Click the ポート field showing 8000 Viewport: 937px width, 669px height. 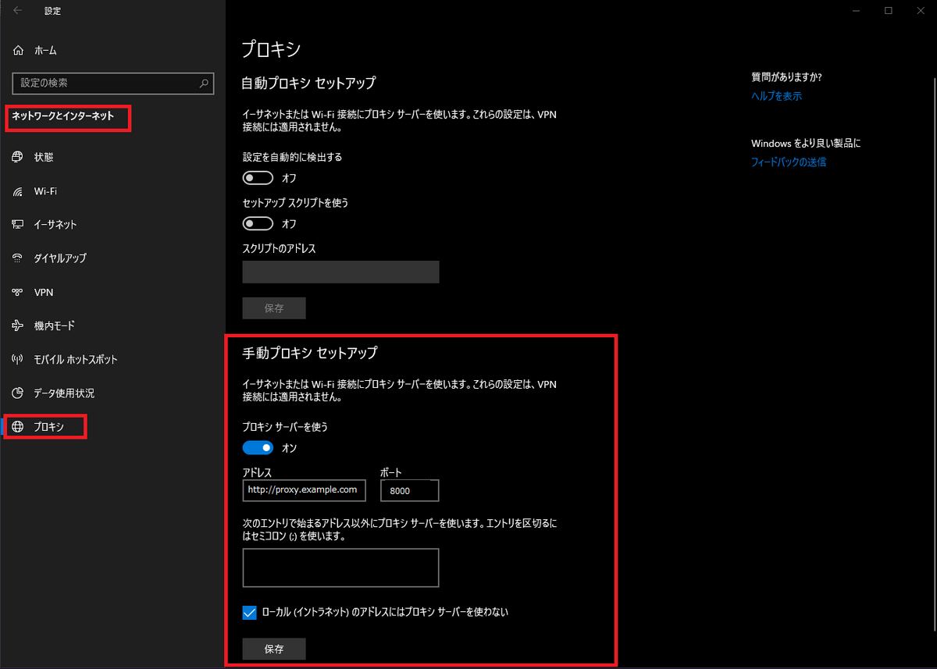(410, 490)
